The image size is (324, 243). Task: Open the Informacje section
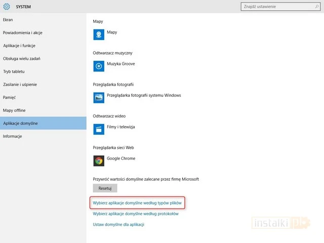13,136
